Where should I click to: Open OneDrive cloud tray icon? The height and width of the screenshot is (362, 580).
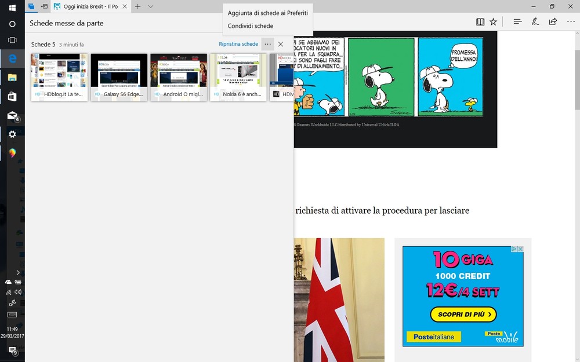click(x=8, y=282)
